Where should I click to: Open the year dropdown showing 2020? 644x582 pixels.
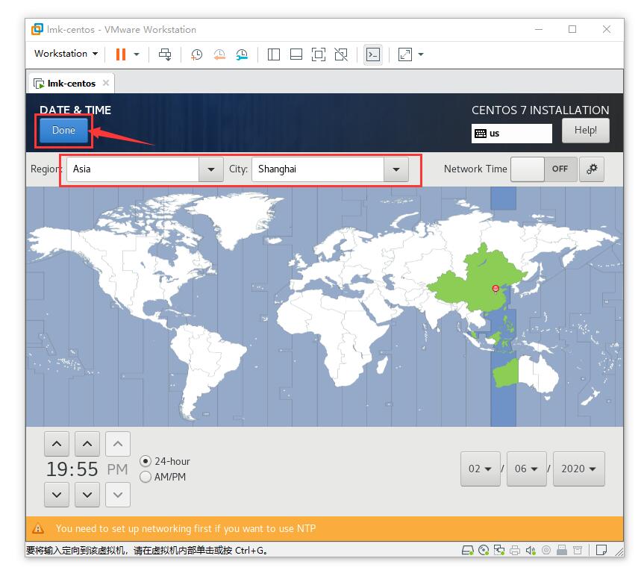(x=578, y=469)
